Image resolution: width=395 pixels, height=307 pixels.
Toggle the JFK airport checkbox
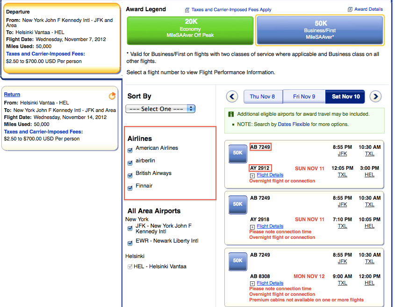pos(130,228)
